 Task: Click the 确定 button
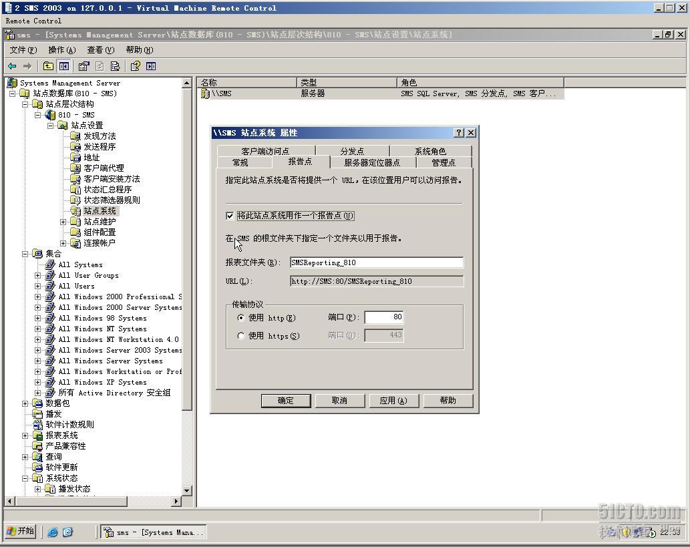[x=286, y=401]
